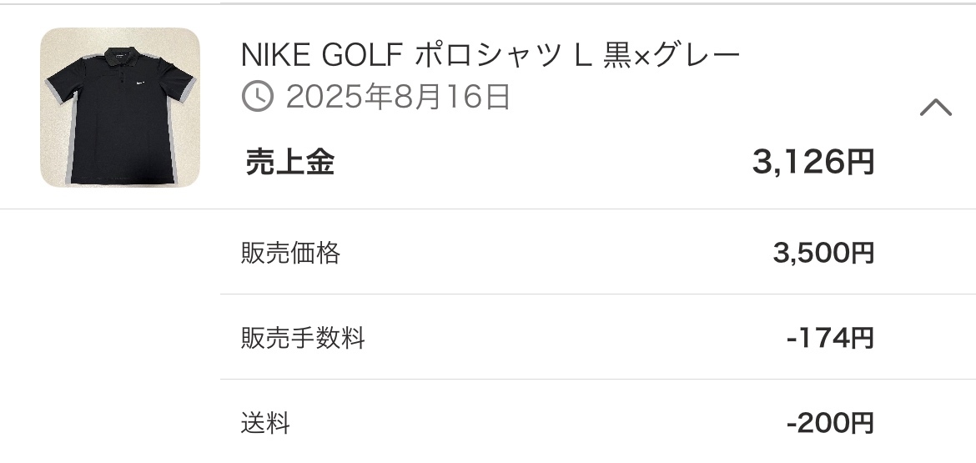976x463 pixels.
Task: Collapse the sale details with the chevron
Action: pyautogui.click(x=935, y=108)
